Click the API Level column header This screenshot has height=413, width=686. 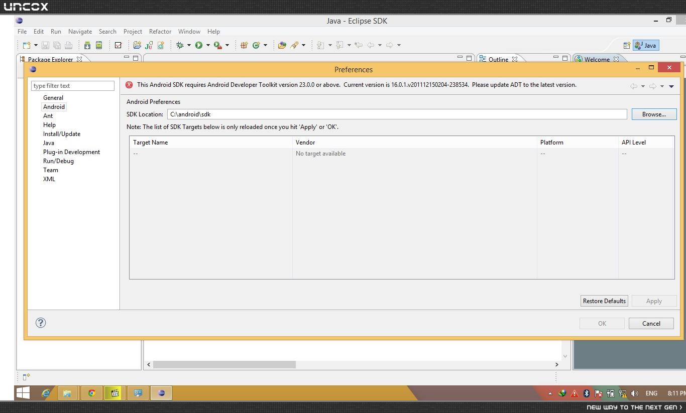point(646,143)
